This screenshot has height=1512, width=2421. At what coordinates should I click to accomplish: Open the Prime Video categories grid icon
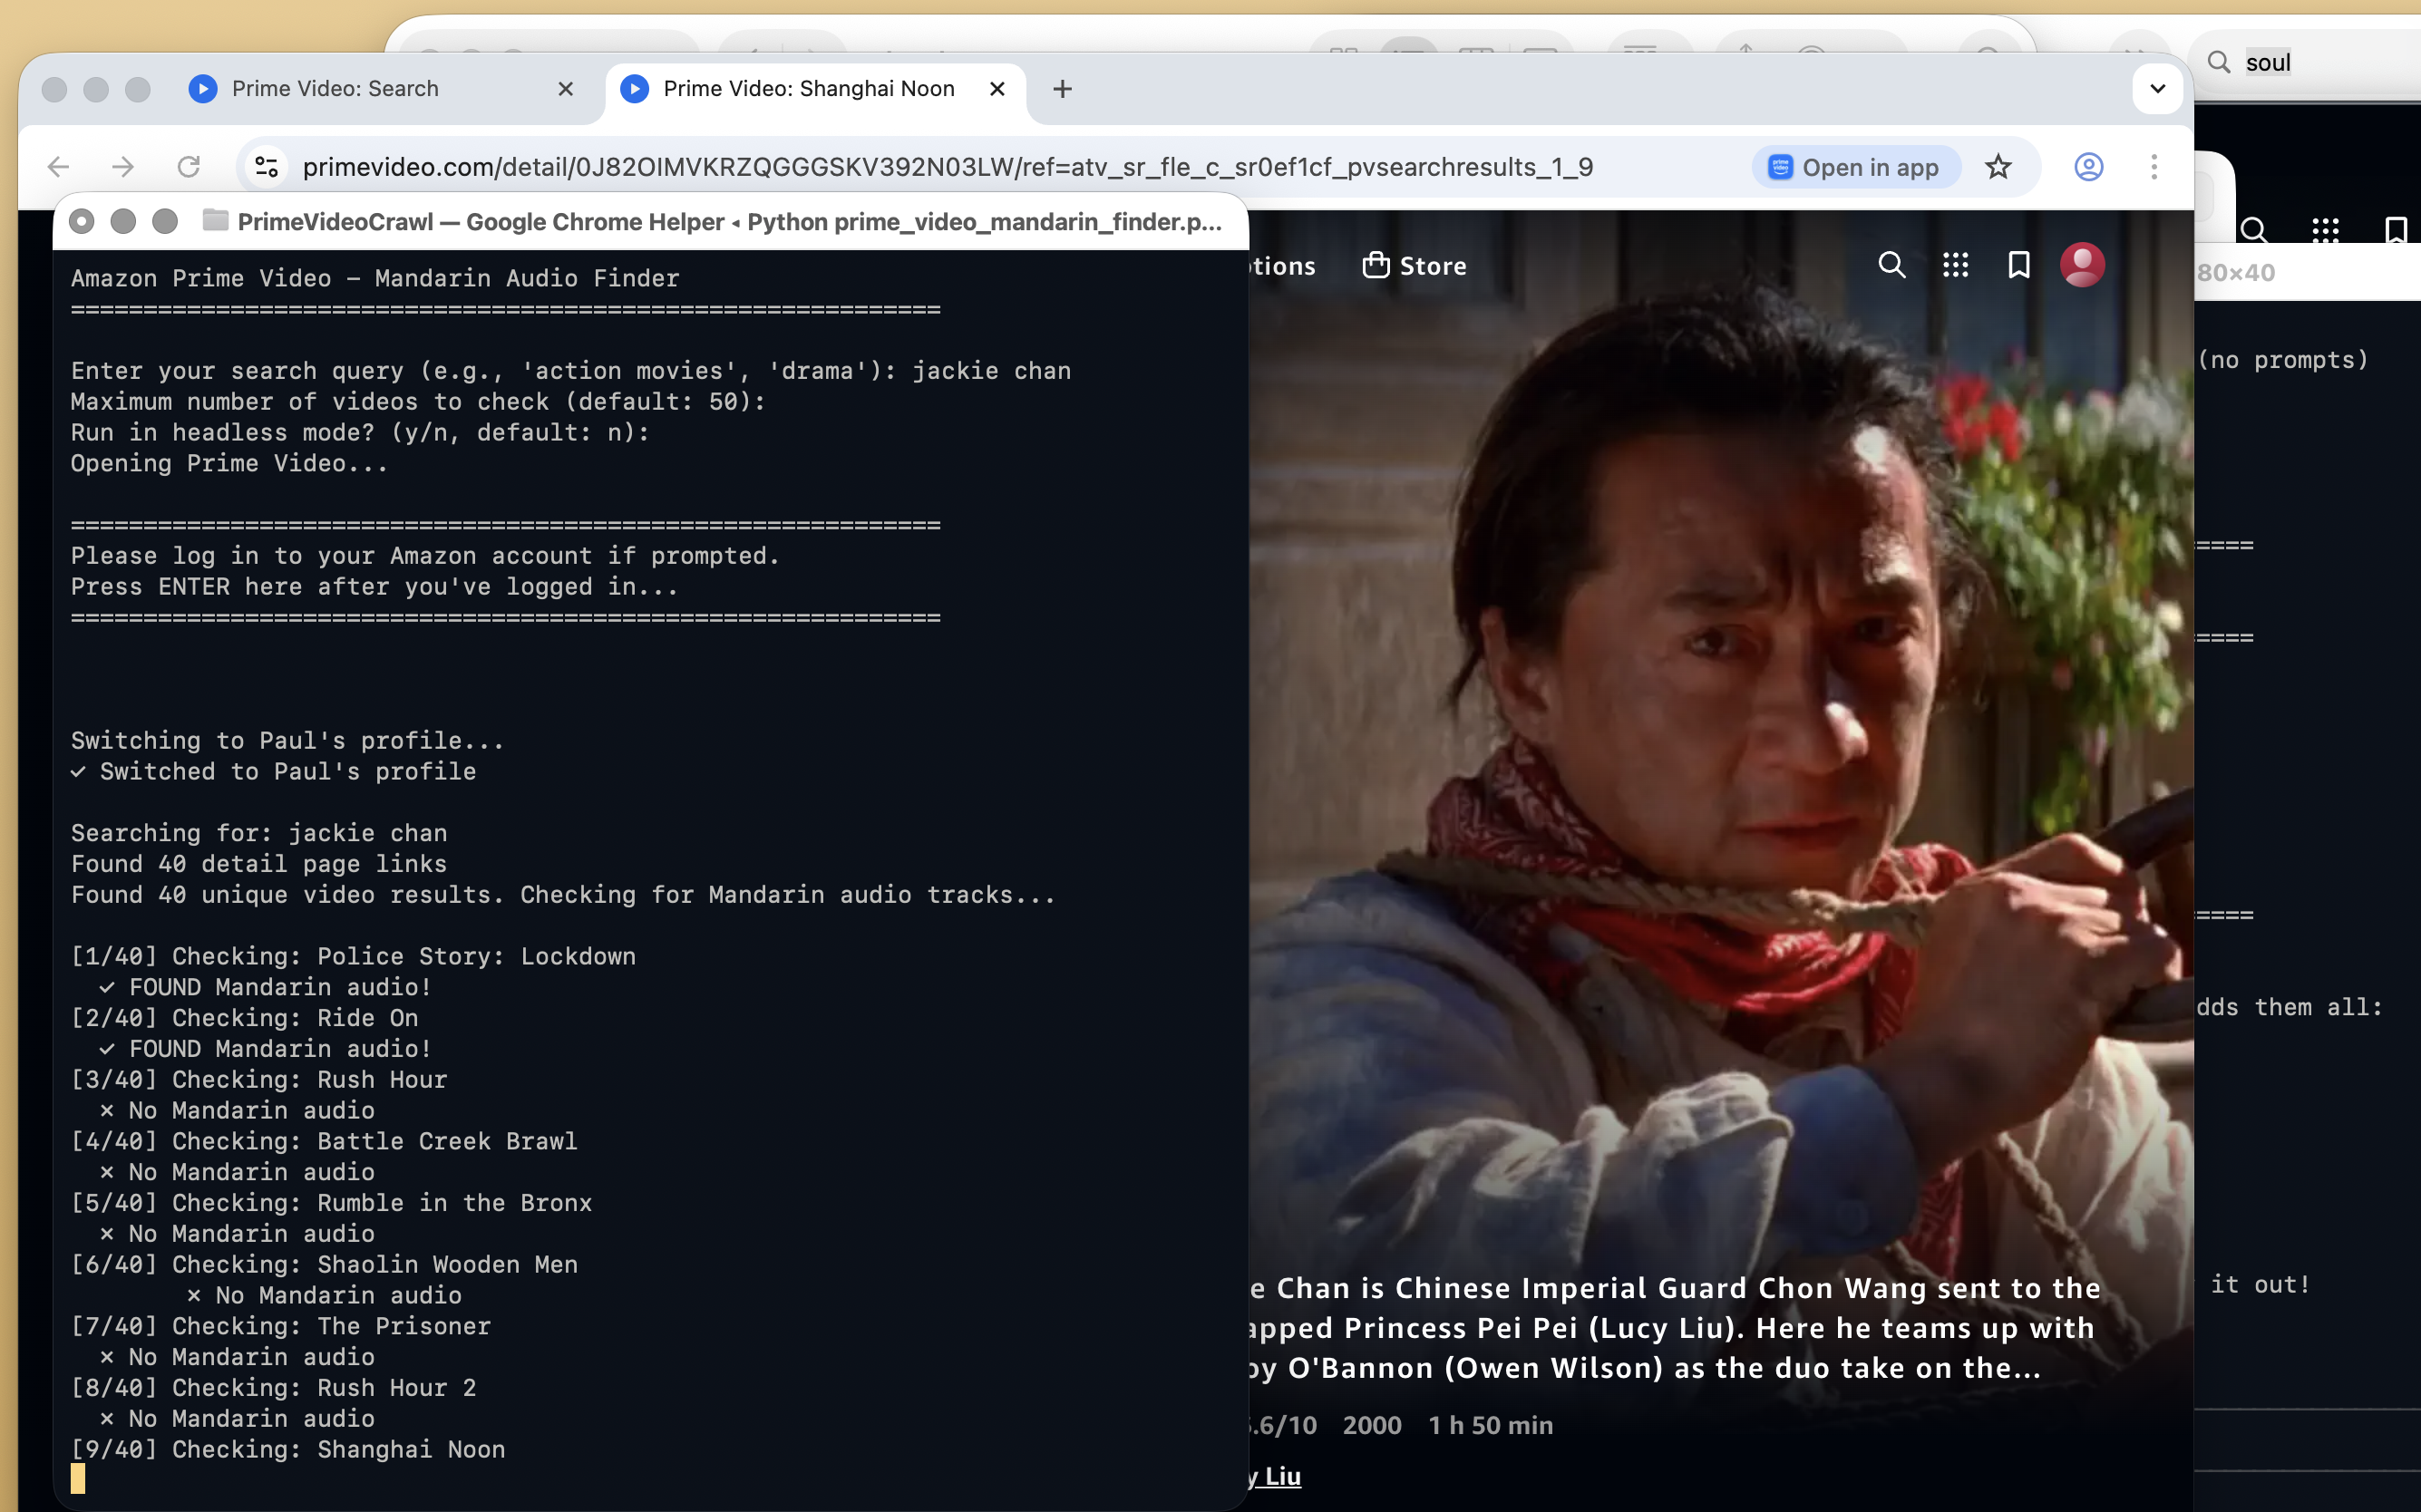coord(1955,264)
